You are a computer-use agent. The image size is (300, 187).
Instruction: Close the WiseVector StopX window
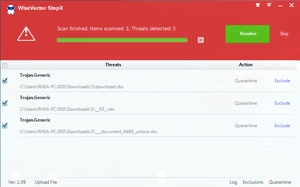tap(291, 5)
